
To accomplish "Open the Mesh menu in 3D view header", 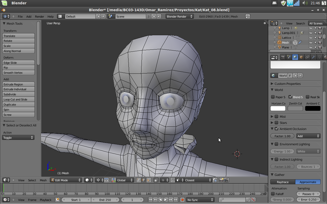I will pos(43,180).
